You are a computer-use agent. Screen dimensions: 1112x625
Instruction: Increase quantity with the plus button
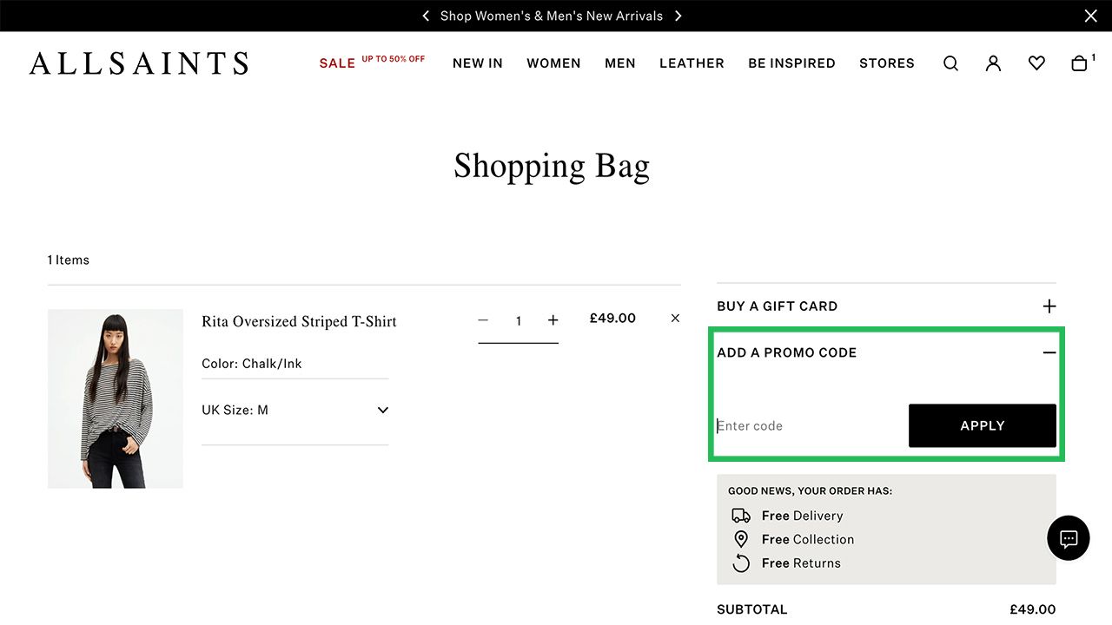[x=553, y=320]
